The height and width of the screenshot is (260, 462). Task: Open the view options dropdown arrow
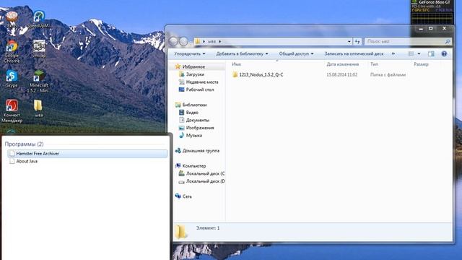tap(419, 53)
